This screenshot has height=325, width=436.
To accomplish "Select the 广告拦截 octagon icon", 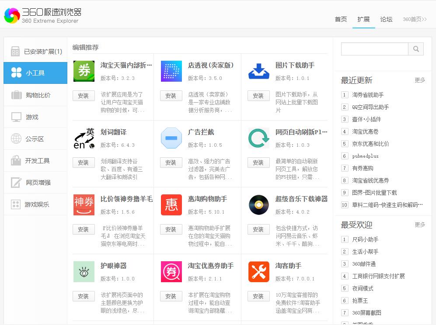I will [171, 138].
